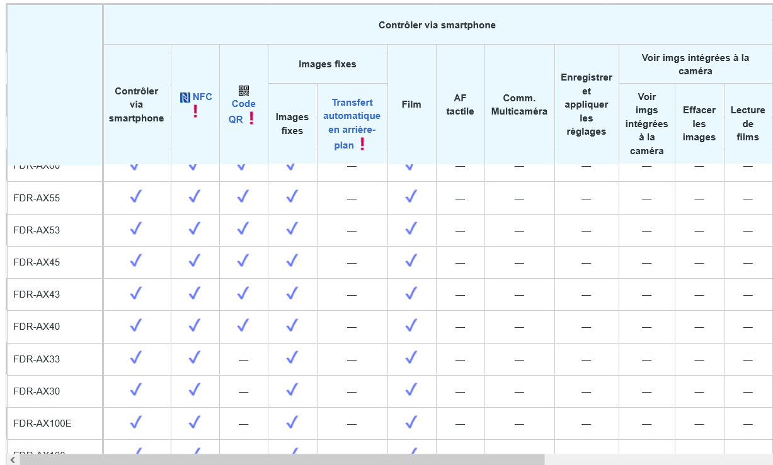Click Contrôler via smartphone checkmark for FDR-AX40
Image resolution: width=773 pixels, height=465 pixels.
coord(136,326)
